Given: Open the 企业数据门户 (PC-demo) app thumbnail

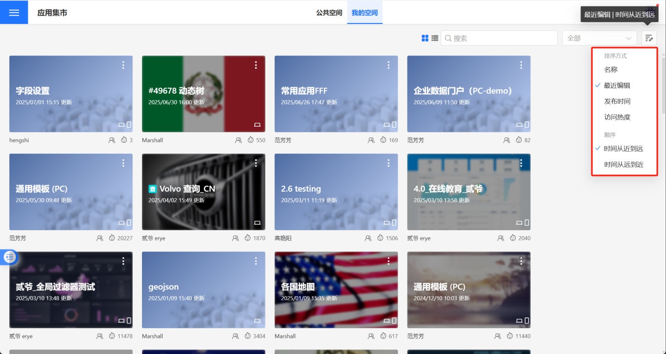Looking at the screenshot, I should pos(469,94).
